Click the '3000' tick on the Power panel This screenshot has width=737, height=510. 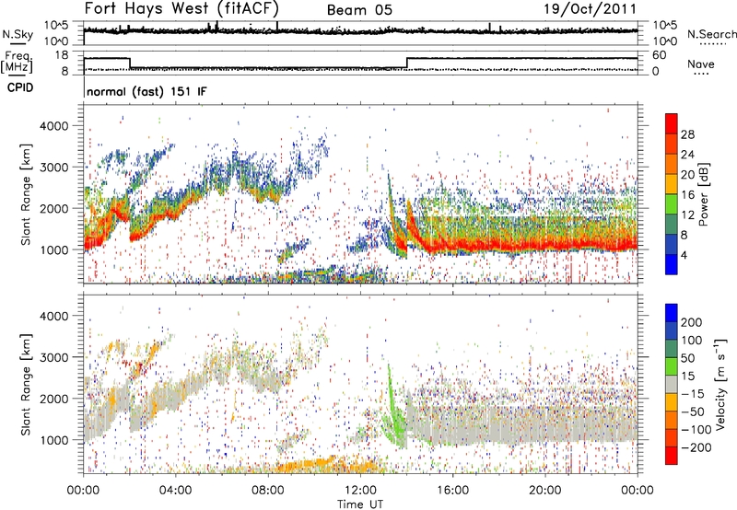coord(54,168)
